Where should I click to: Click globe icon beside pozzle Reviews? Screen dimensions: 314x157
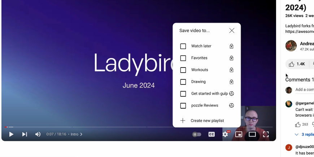click(231, 105)
